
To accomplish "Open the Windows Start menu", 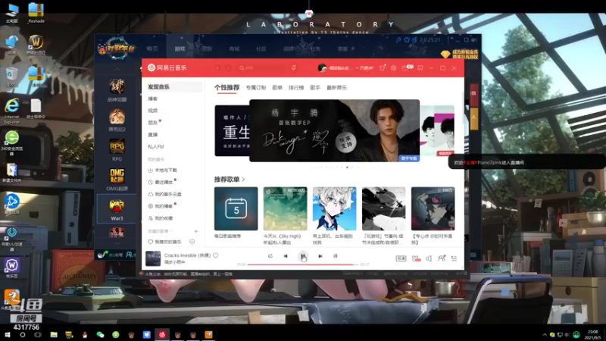I will tap(7, 335).
